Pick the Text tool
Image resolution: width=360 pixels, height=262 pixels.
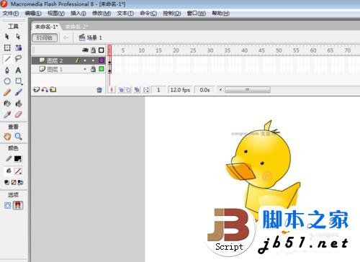(18, 70)
